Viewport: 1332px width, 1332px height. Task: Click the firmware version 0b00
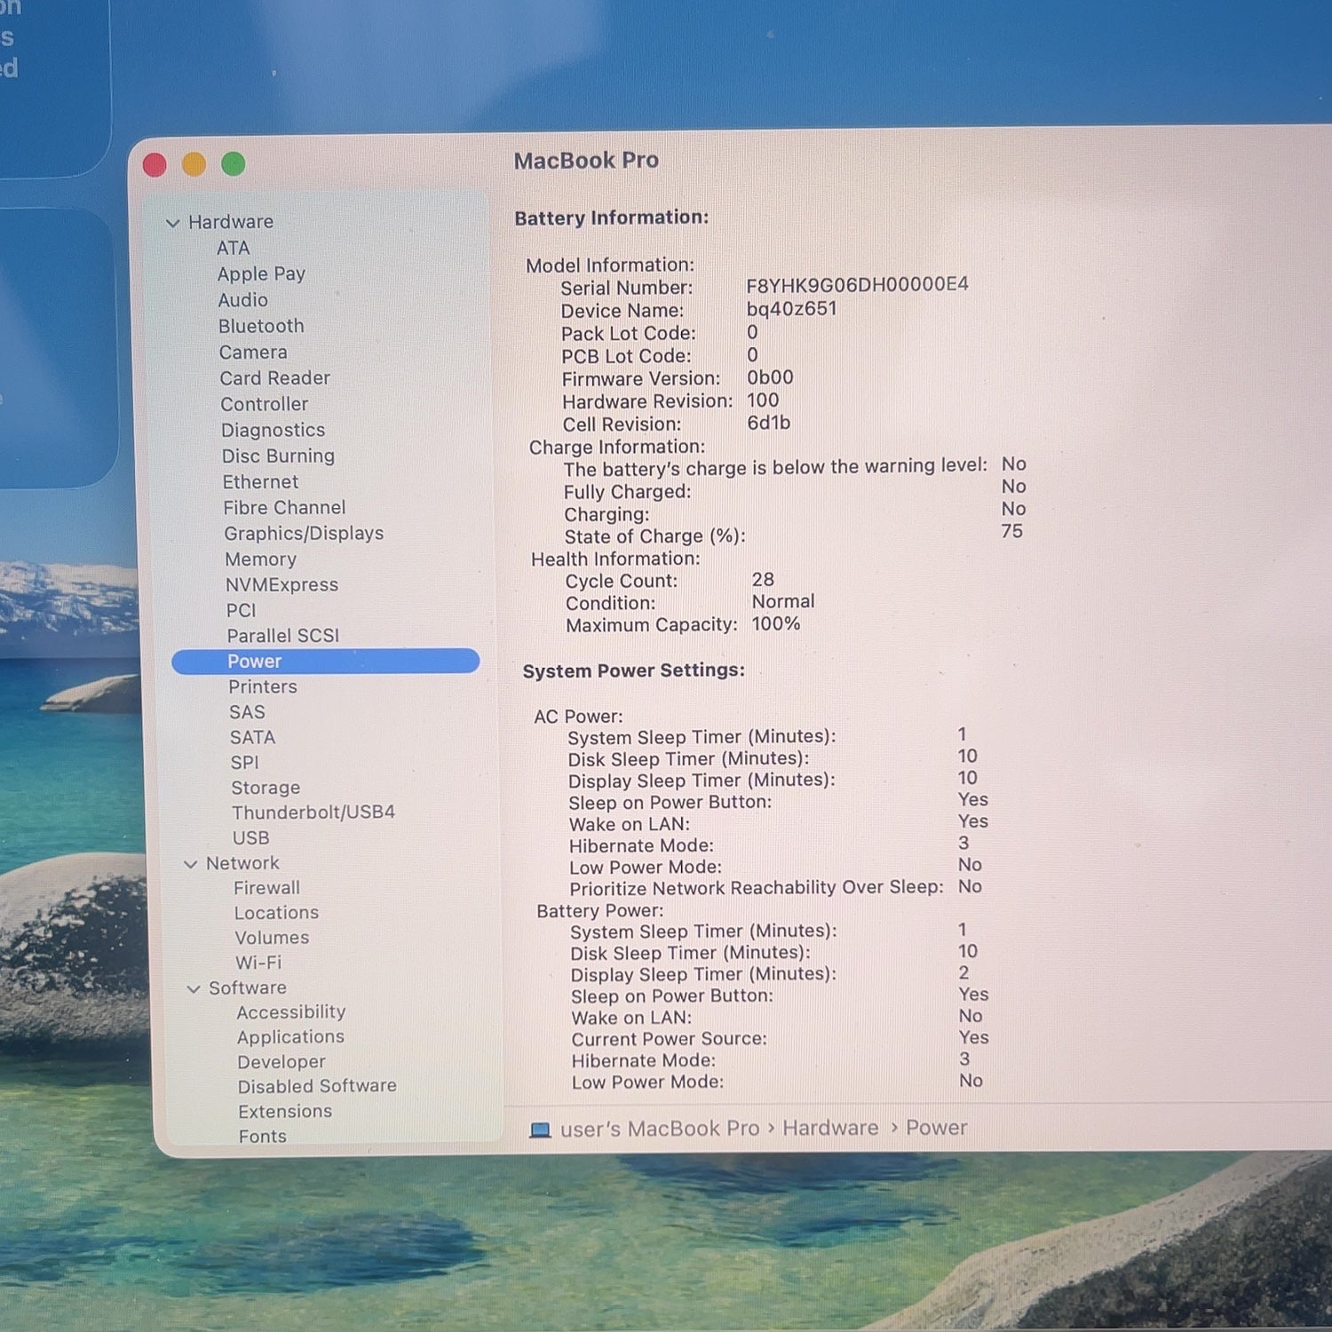coord(771,377)
